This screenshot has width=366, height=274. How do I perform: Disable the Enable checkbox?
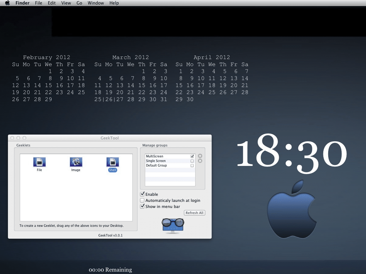tap(142, 194)
